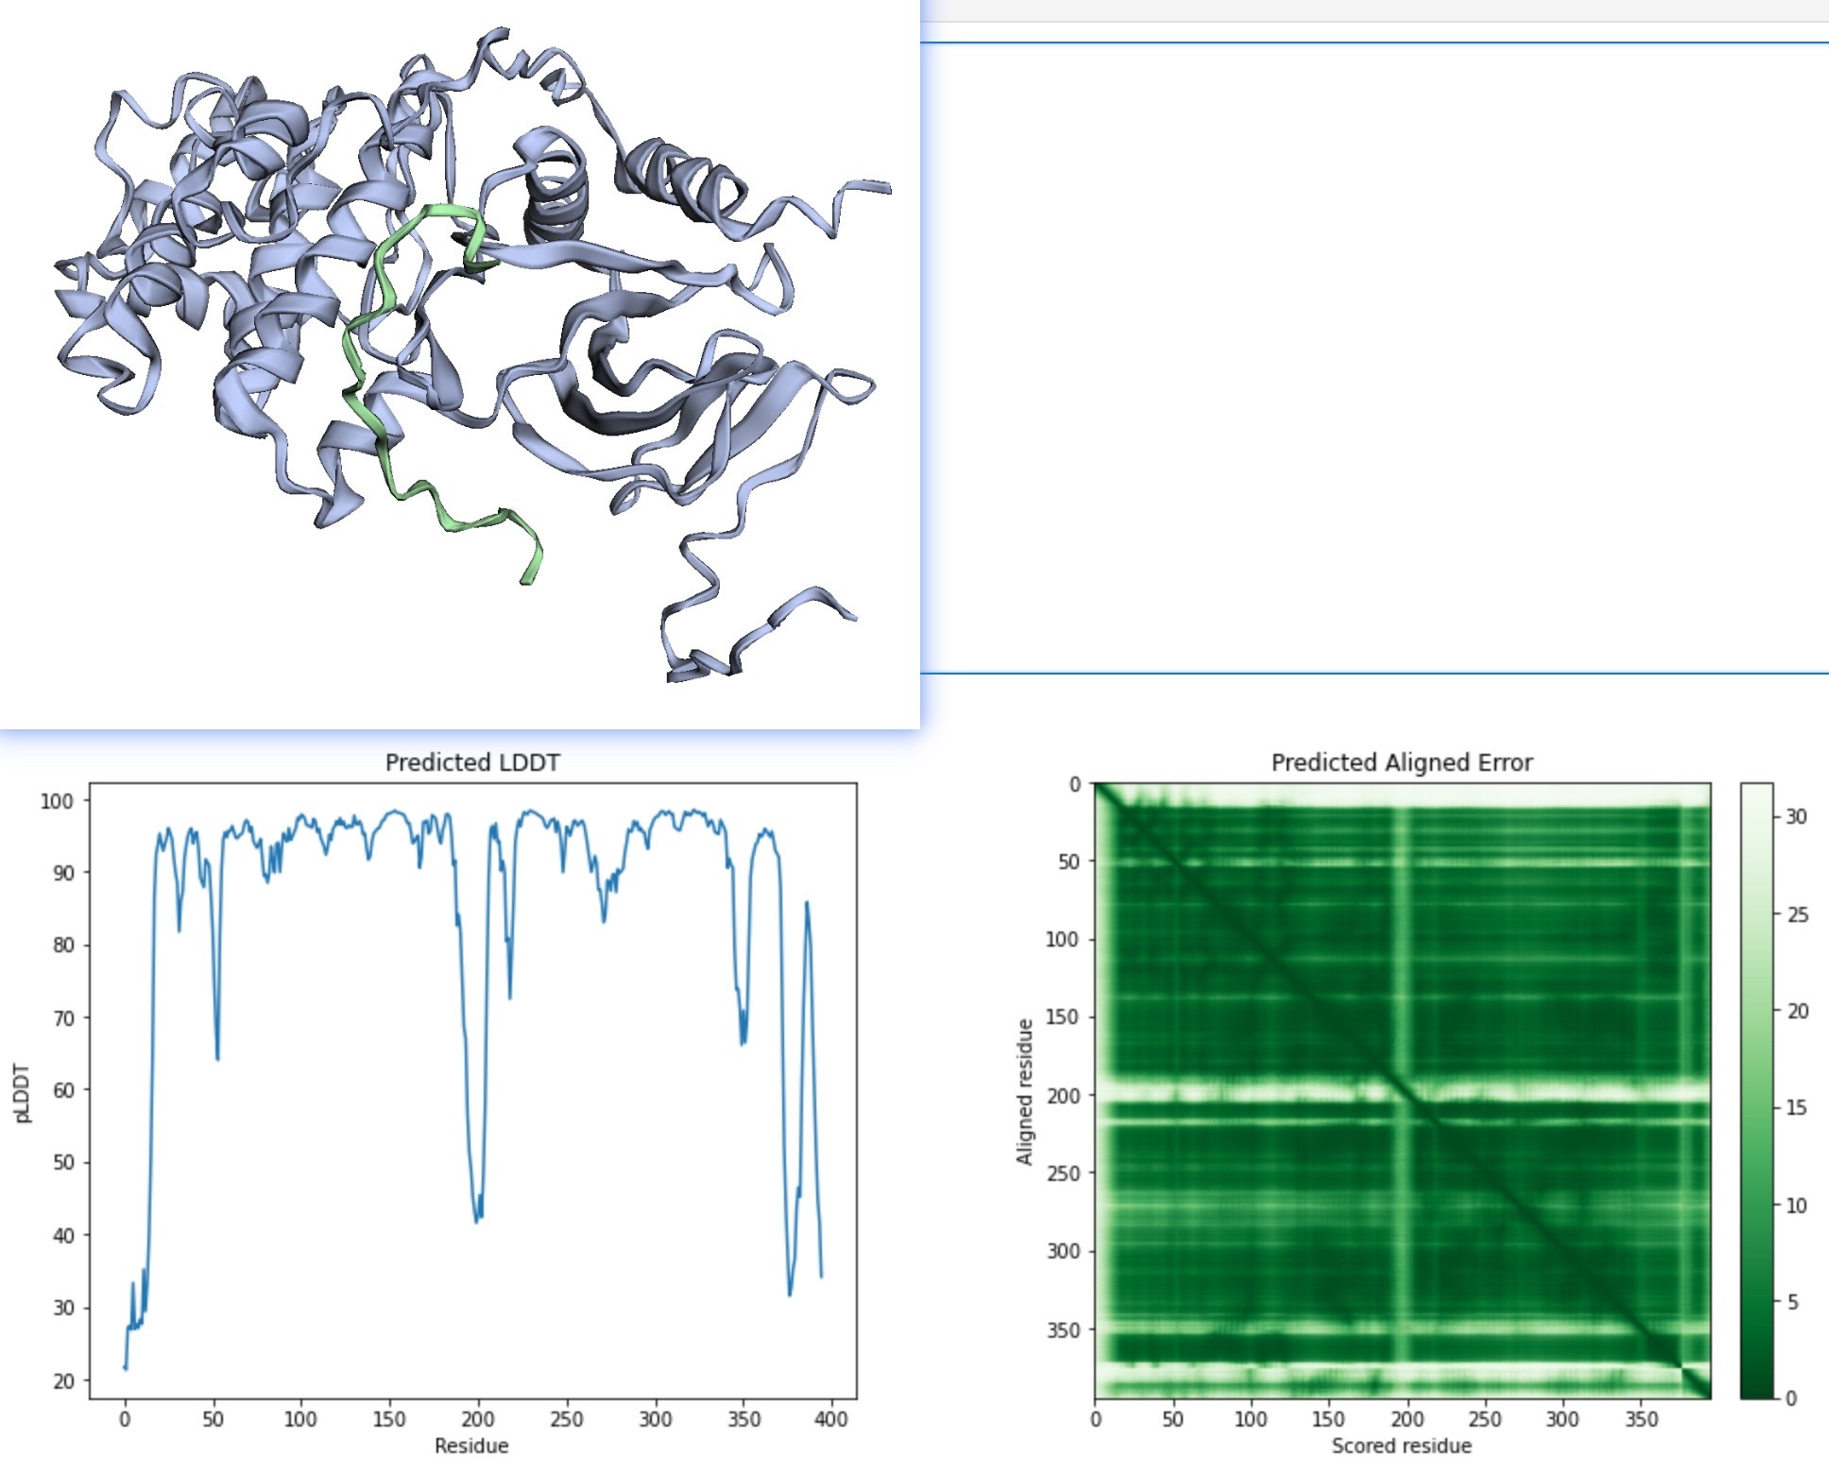
Task: Click the Aligned residue axis label
Action: point(1024,1092)
